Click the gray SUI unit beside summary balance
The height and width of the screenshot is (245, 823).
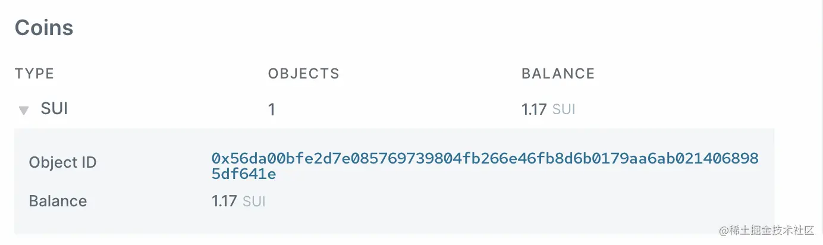(564, 110)
